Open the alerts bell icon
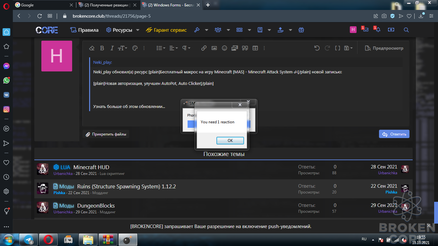Image resolution: width=438 pixels, height=246 pixels. (x=378, y=30)
